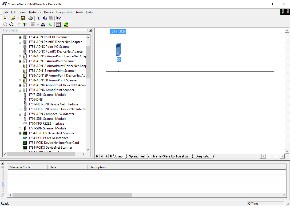Close the Hardware pane
This screenshot has width=290, height=206.
point(90,30)
